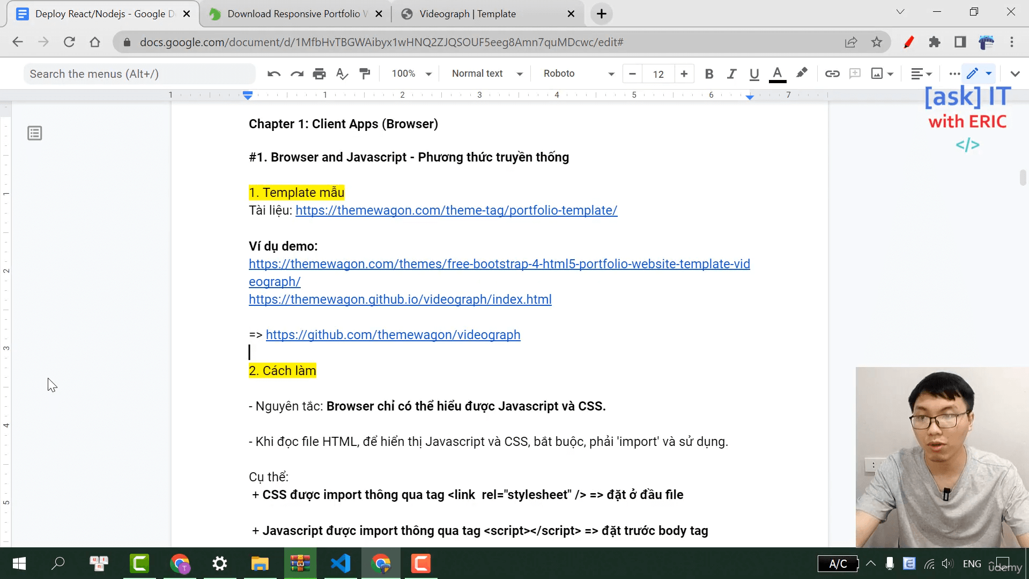
Task: Go back to the previous page
Action: pyautogui.click(x=18, y=42)
